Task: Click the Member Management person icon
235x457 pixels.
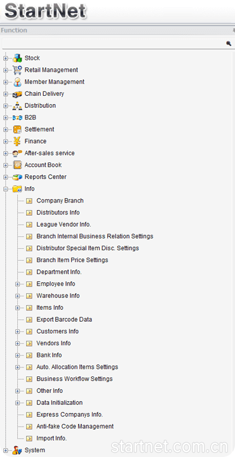Action: tap(17, 82)
